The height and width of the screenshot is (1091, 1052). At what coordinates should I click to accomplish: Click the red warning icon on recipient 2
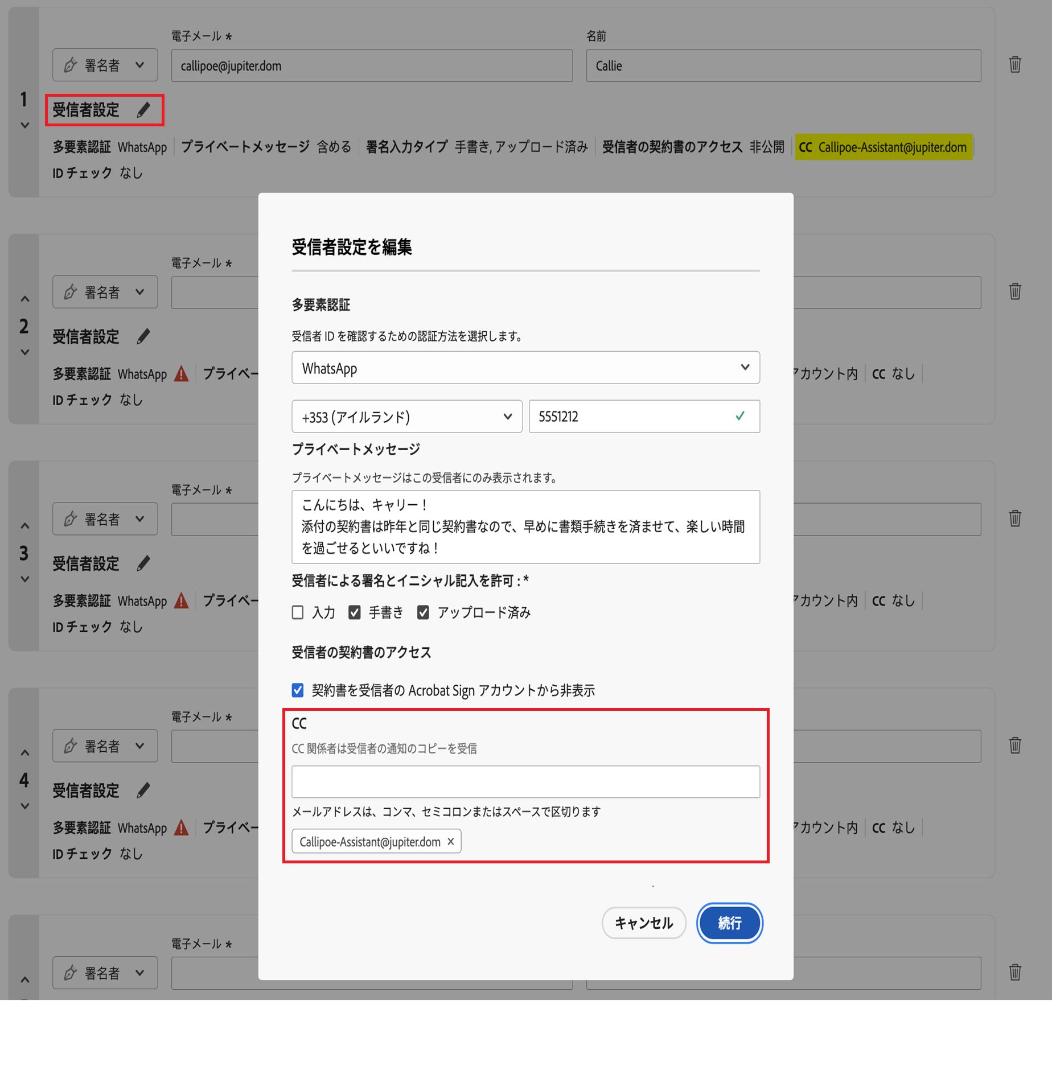[181, 374]
